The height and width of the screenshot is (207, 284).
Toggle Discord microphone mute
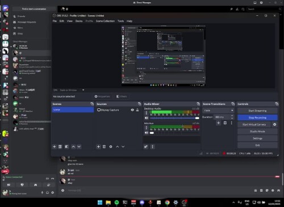tap(42, 193)
